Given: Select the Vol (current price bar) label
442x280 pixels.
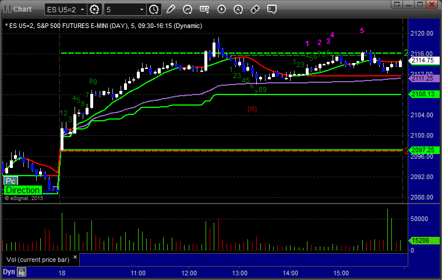Looking at the screenshot, I should click(38, 260).
